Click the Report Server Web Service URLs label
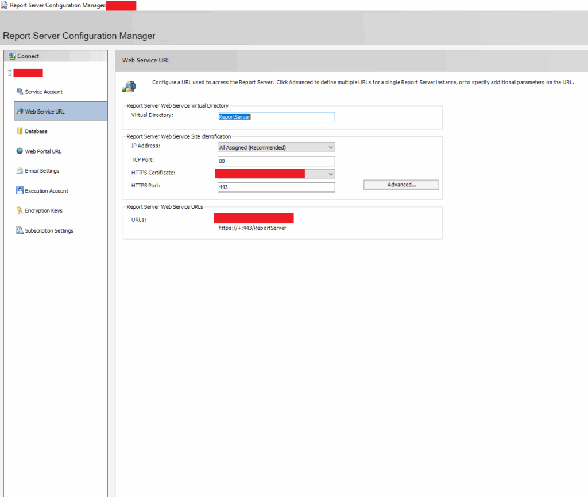 (165, 207)
